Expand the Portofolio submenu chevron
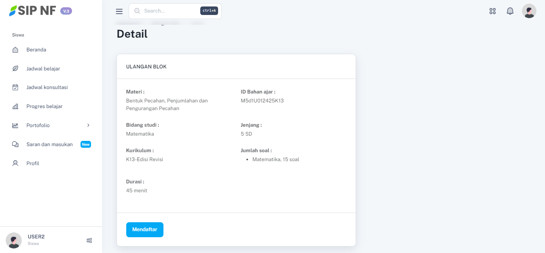 click(88, 125)
